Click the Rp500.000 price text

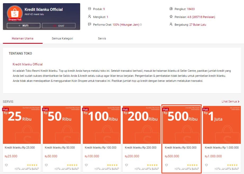tap(172, 156)
